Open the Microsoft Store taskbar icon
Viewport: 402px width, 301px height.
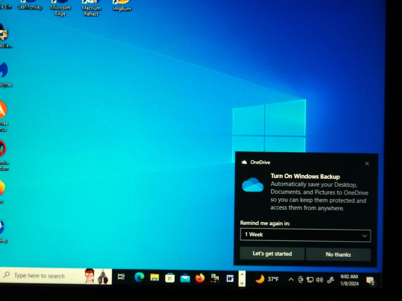(170, 278)
